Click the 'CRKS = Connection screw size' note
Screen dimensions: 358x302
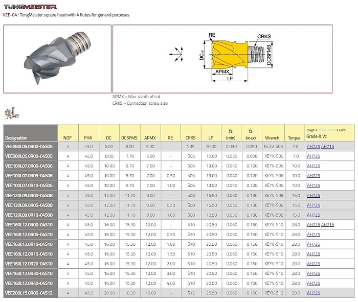[x=140, y=103]
